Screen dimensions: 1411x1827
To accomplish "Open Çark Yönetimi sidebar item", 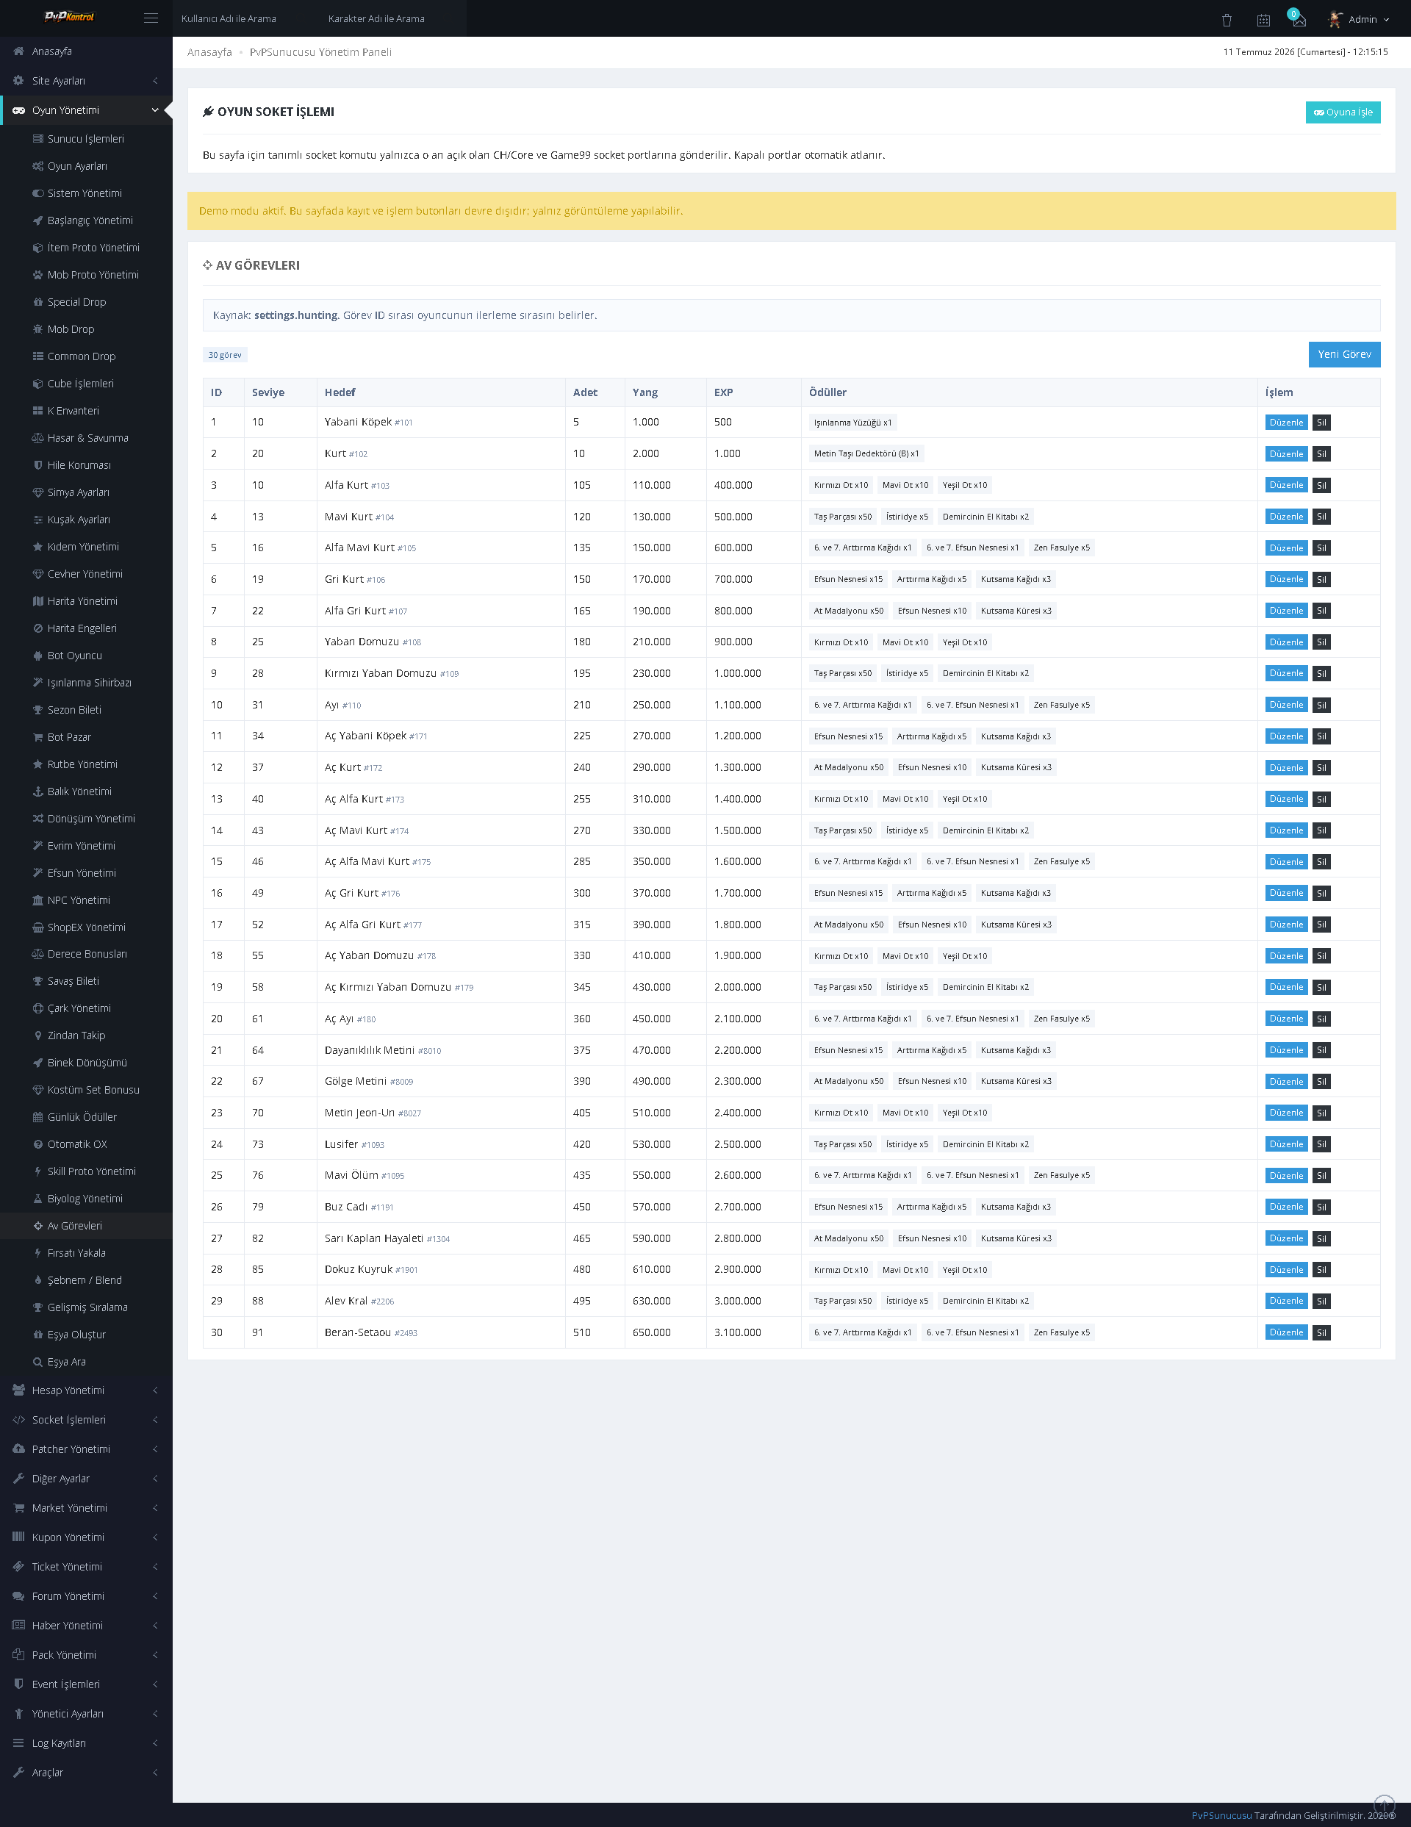I will 86,1008.
